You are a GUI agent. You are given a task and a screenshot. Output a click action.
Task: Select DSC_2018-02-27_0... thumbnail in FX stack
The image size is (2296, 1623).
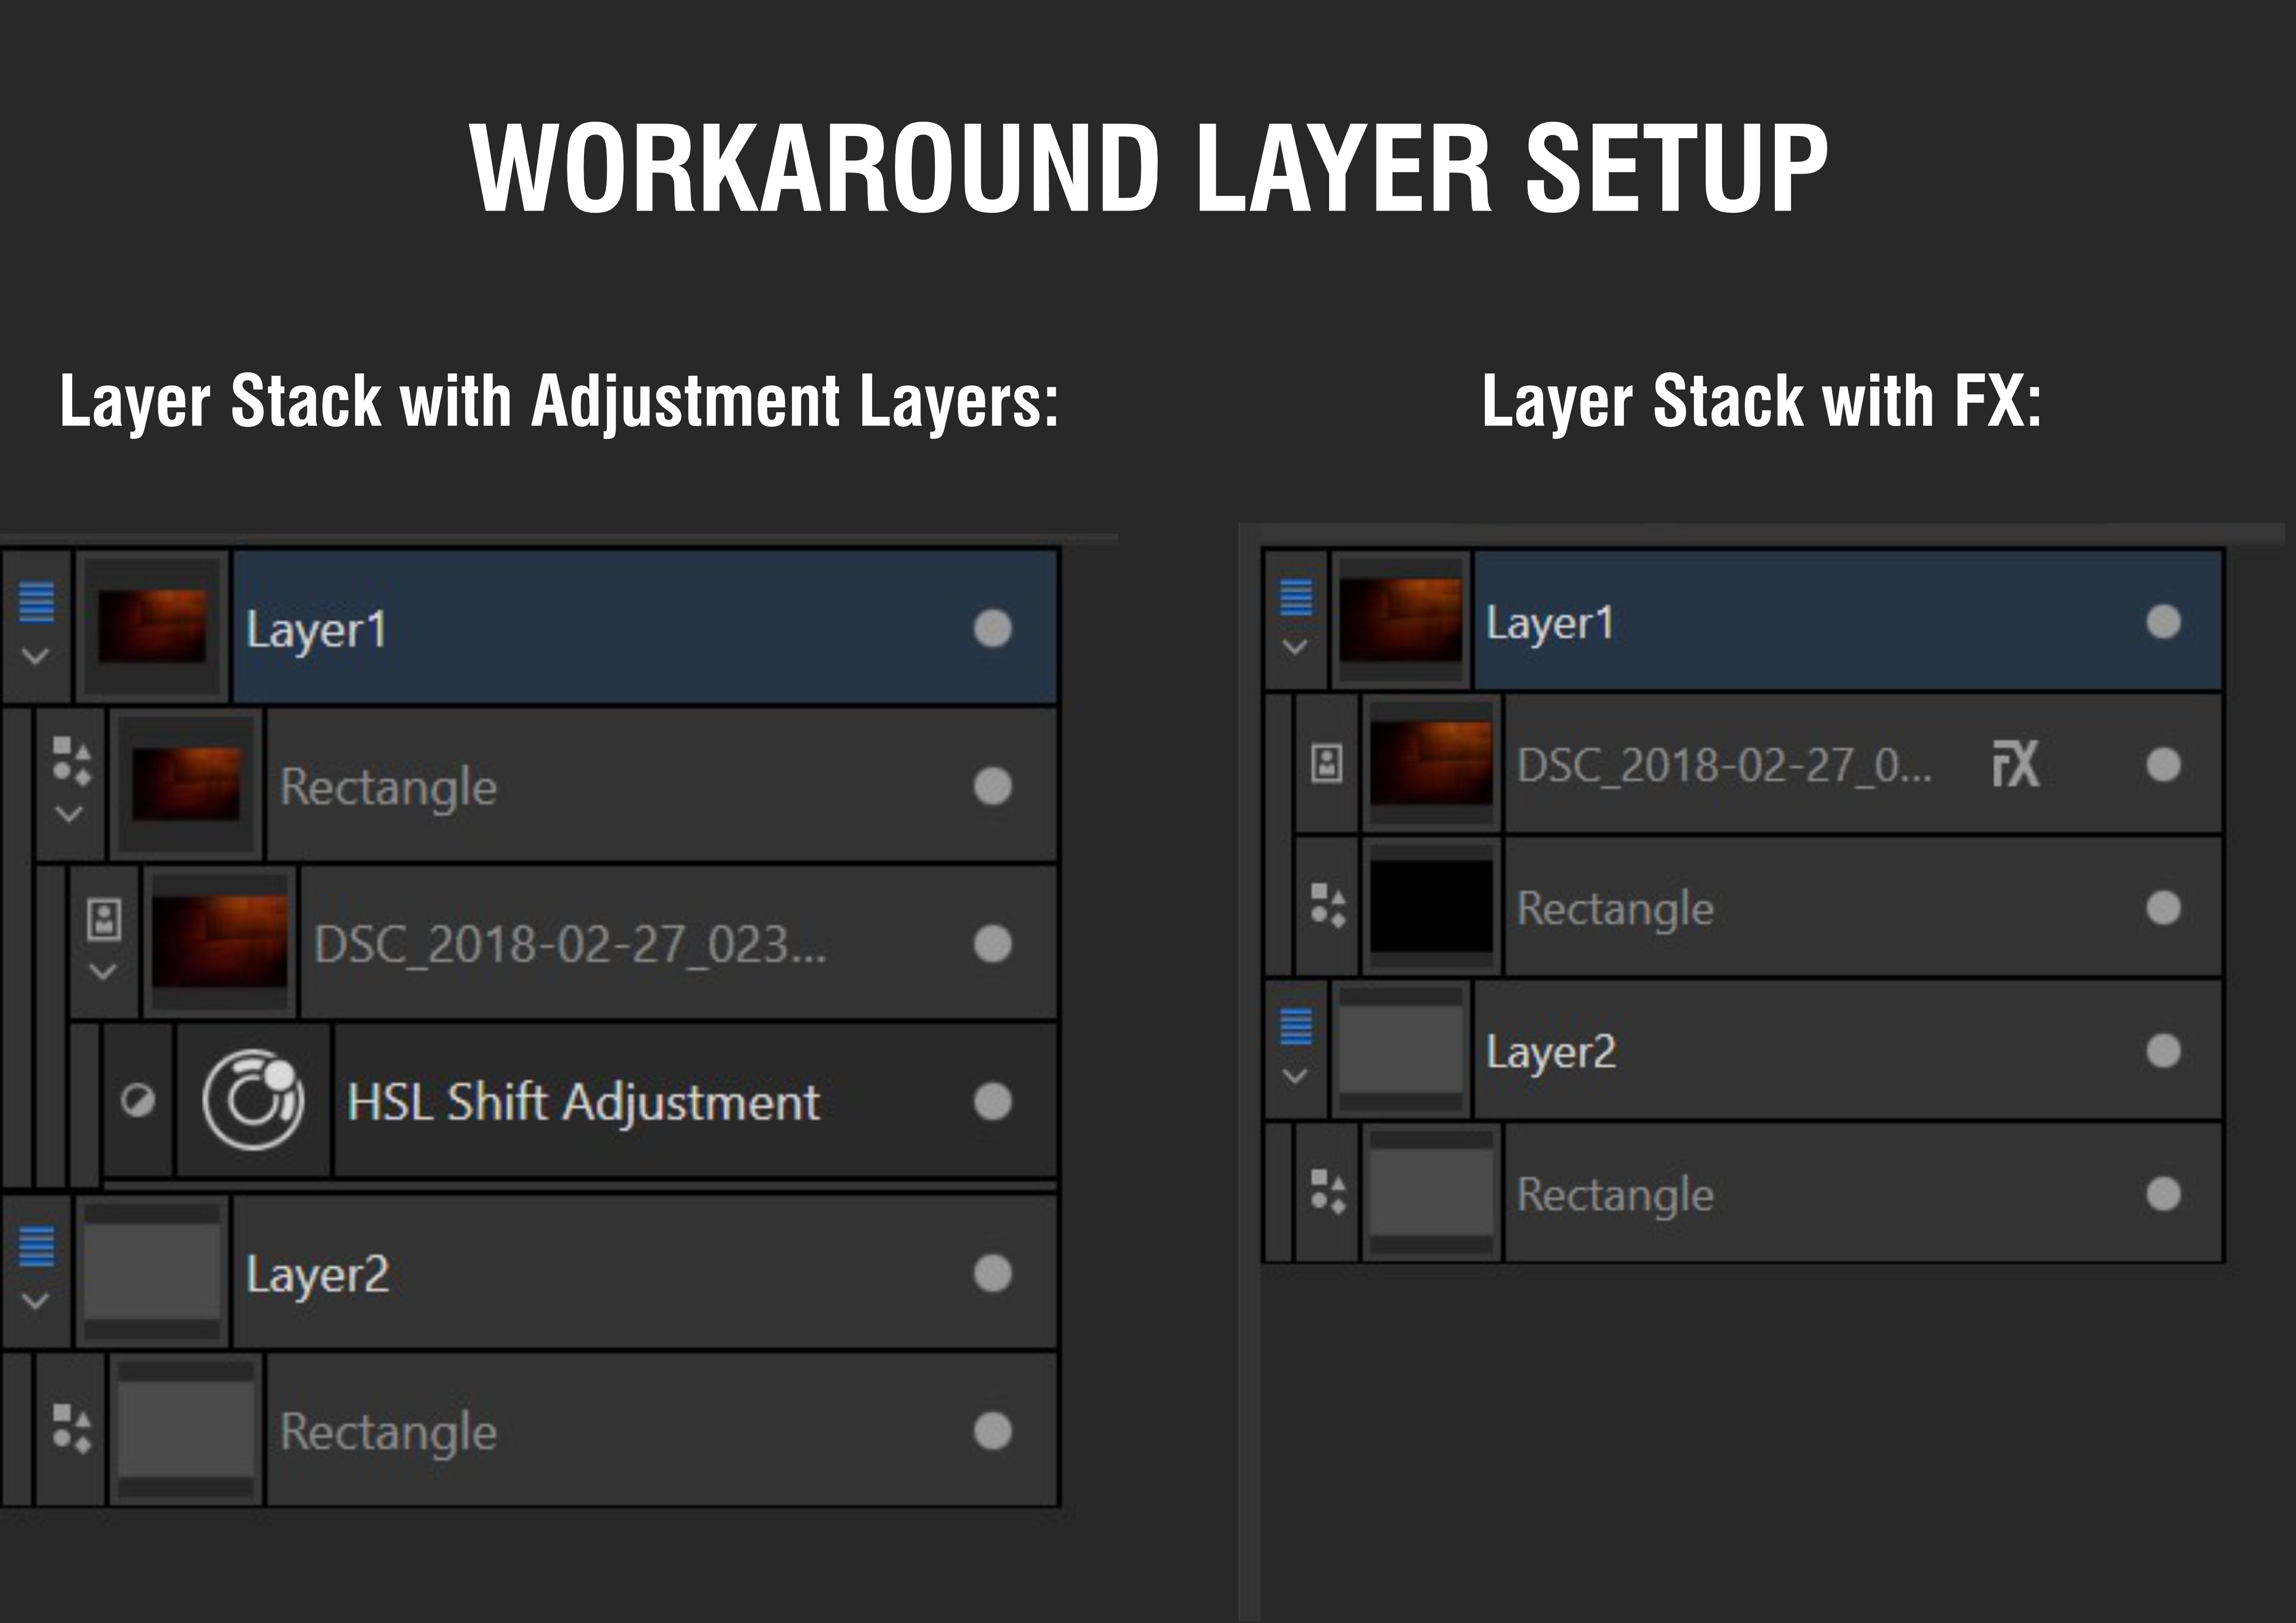point(1431,763)
